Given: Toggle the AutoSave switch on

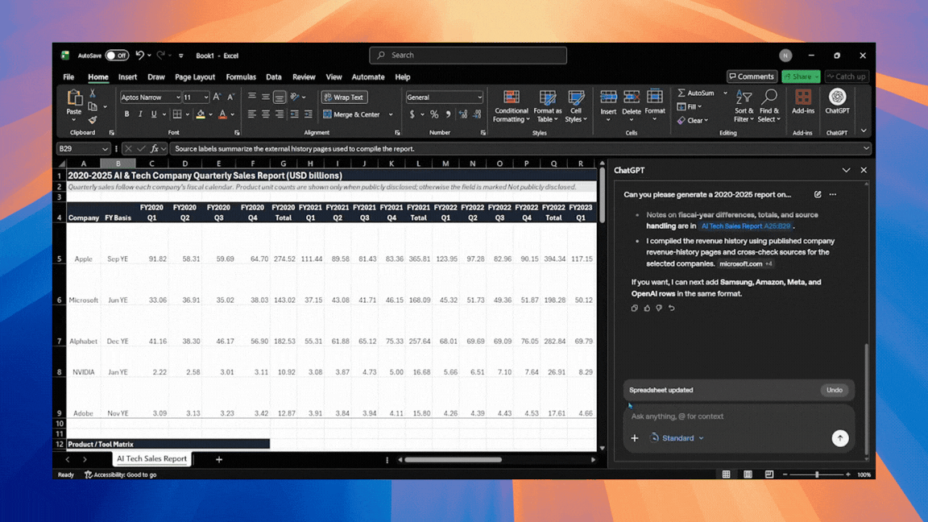Looking at the screenshot, I should [x=118, y=55].
